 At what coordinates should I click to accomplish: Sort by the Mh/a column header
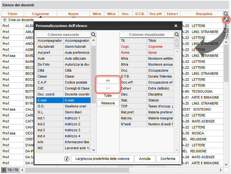point(111,14)
